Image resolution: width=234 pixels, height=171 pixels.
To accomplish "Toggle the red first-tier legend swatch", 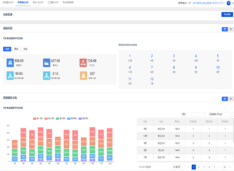I will (35, 118).
